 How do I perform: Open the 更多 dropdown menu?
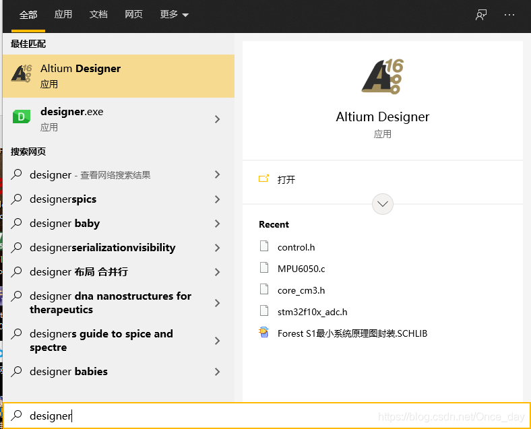tap(174, 14)
